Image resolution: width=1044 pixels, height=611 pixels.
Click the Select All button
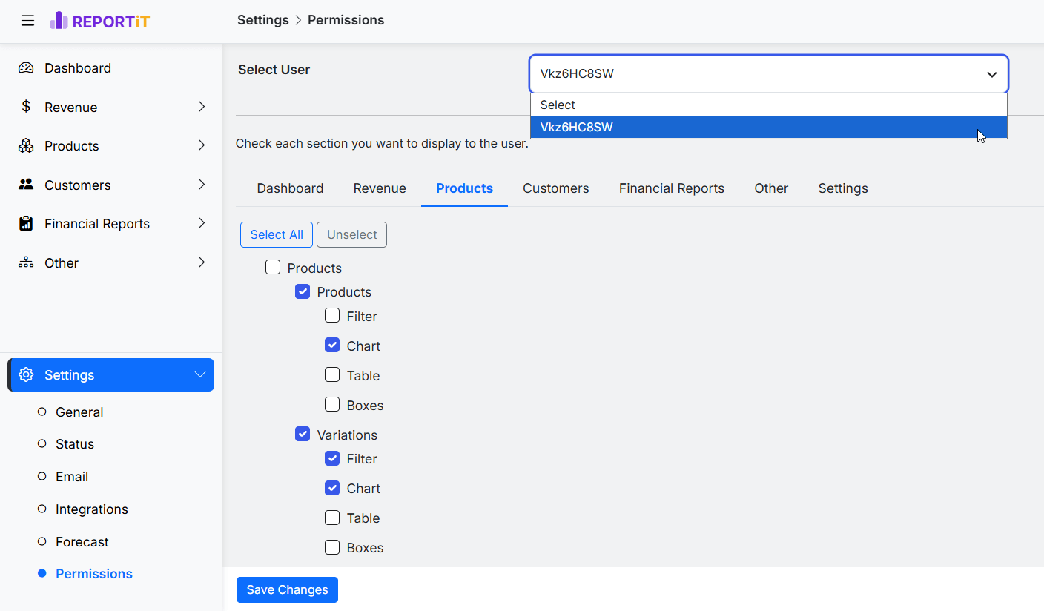(277, 234)
